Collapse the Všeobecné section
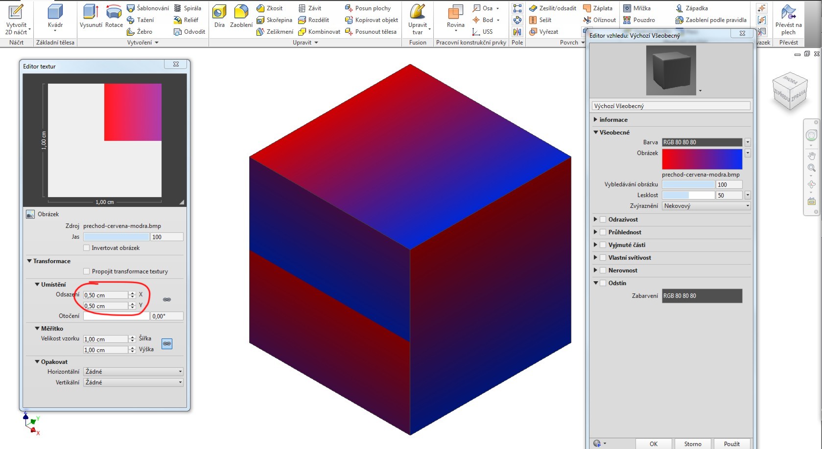 (x=595, y=133)
